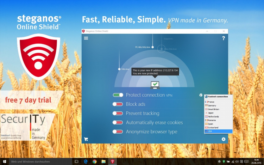
Task: Click the Prevent tracking label
Action: (143, 113)
